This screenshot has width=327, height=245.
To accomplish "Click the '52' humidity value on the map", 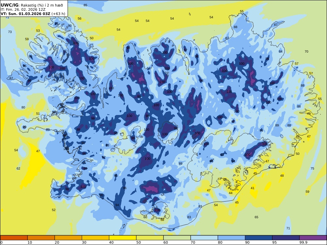I will click(x=54, y=210).
